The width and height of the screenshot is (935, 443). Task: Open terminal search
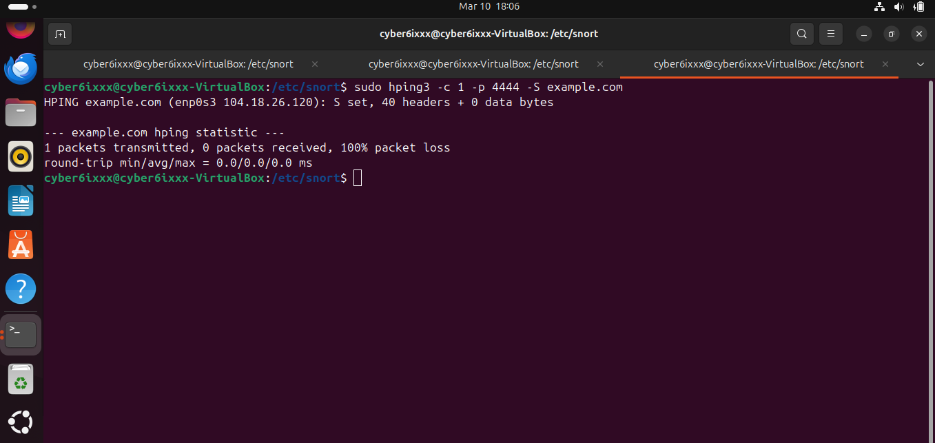[x=802, y=34]
